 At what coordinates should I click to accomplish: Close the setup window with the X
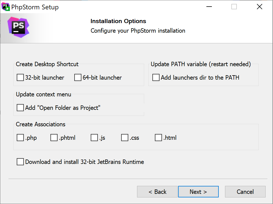pyautogui.click(x=259, y=6)
